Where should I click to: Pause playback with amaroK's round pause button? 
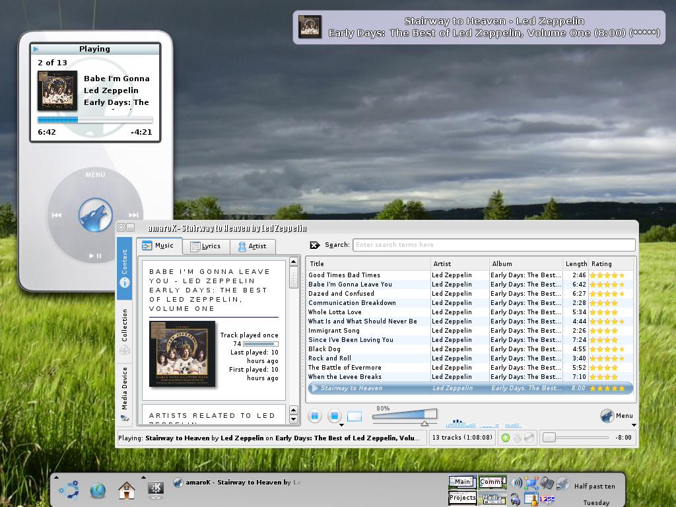click(x=315, y=416)
